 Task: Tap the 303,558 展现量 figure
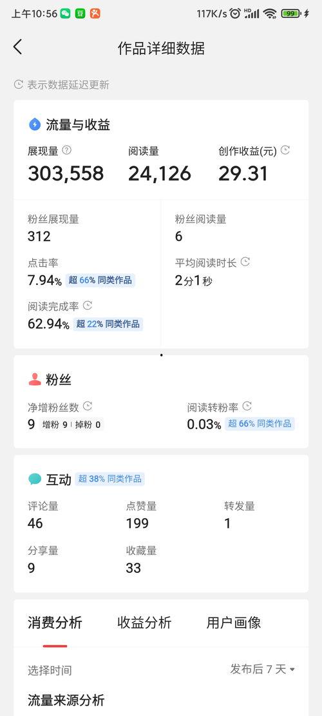point(66,173)
